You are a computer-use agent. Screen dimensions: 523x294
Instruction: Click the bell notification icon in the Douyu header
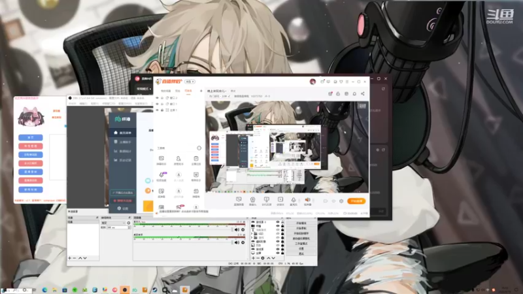click(x=354, y=93)
